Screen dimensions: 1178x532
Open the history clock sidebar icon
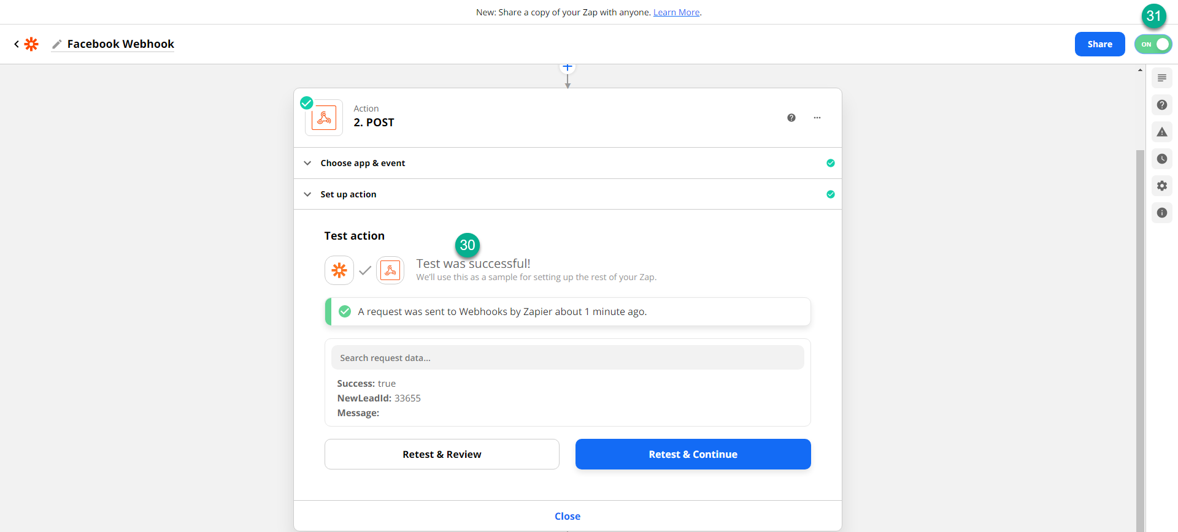1162,159
